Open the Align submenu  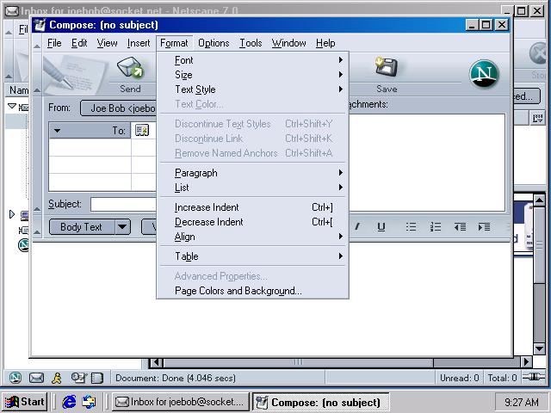(x=252, y=237)
